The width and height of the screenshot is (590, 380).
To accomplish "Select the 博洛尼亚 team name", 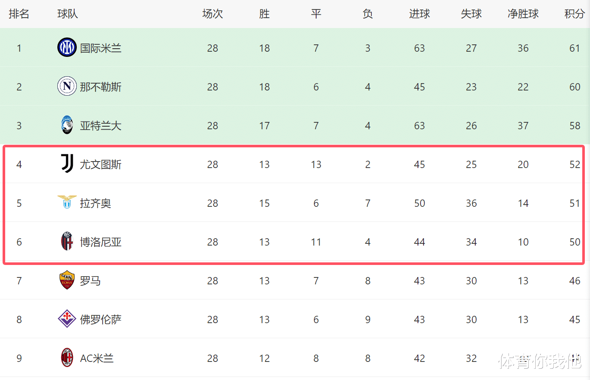I will coord(101,242).
